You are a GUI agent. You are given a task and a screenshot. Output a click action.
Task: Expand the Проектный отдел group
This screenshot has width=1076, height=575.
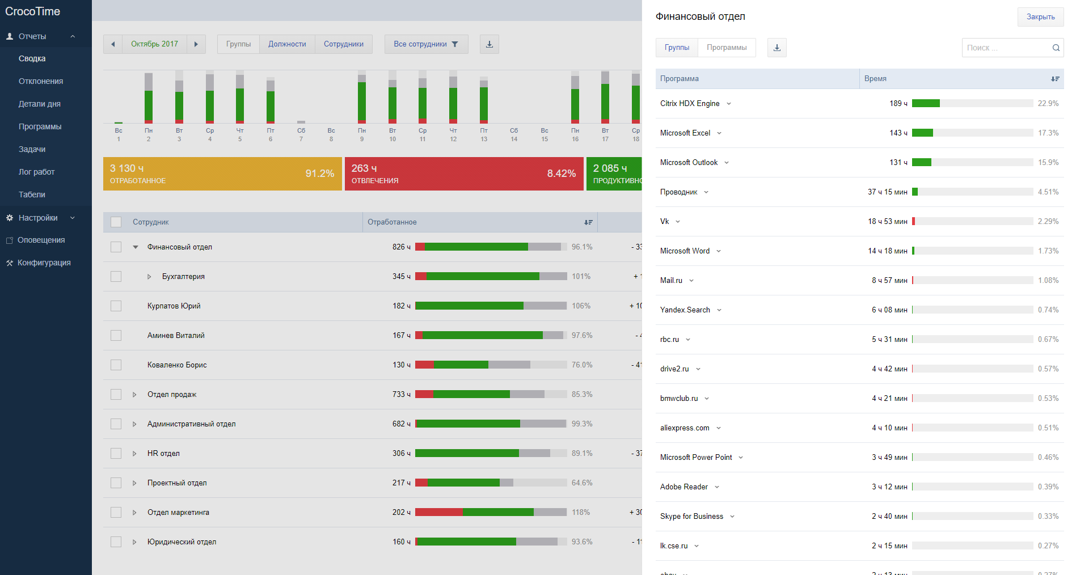click(x=134, y=483)
